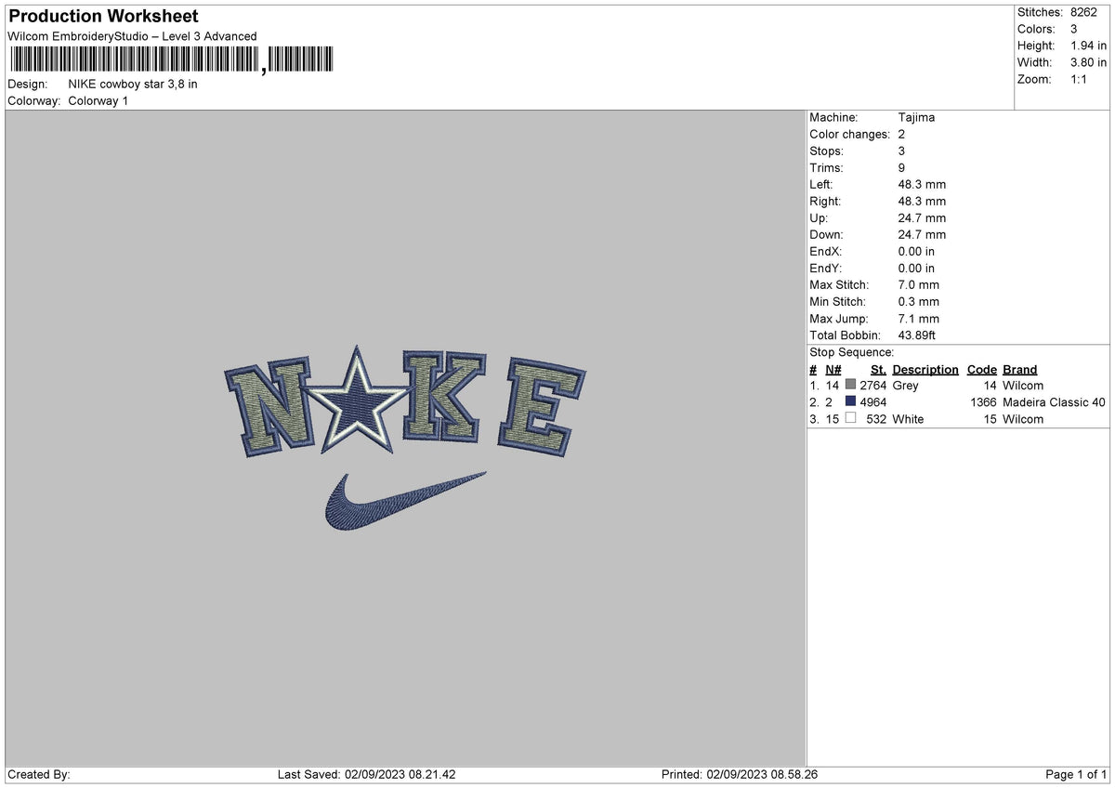
Task: Click the White thread color swatch
Action: pos(850,419)
